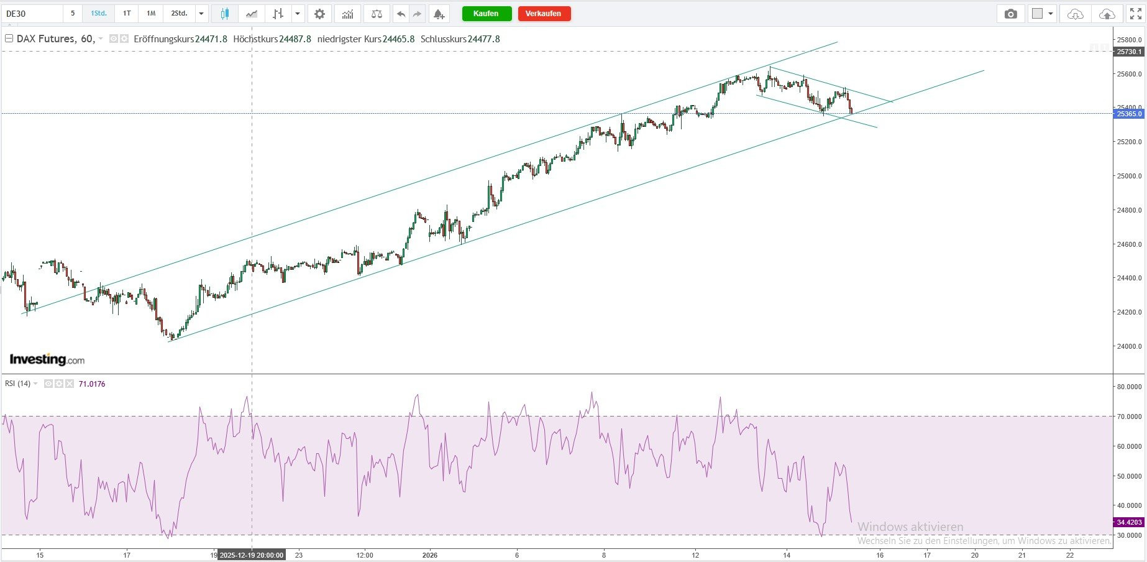Undo the last chart action
Screen dimensions: 1147x562
[401, 14]
